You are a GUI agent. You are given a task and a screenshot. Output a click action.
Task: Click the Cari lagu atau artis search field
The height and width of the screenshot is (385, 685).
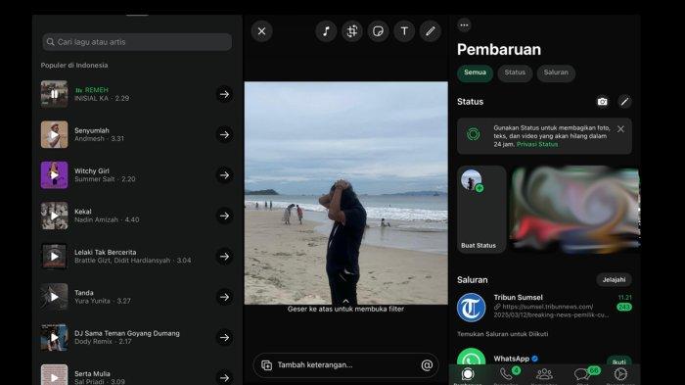[x=137, y=42]
